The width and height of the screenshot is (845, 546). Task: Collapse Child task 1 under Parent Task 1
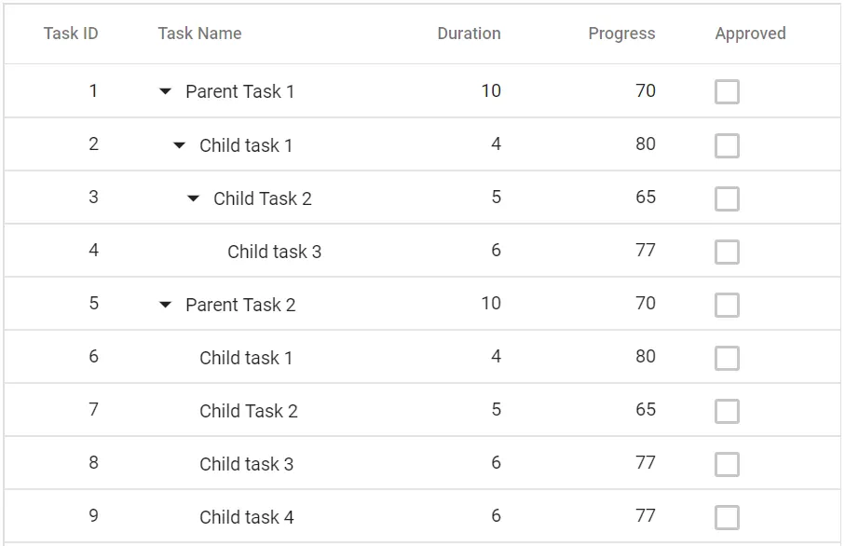(x=178, y=144)
